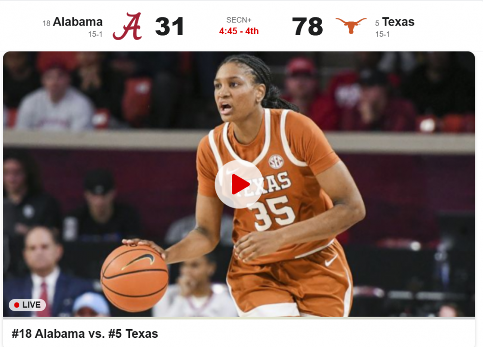Image resolution: width=483 pixels, height=347 pixels.
Task: Click Alabama's score of 31
Action: [170, 27]
